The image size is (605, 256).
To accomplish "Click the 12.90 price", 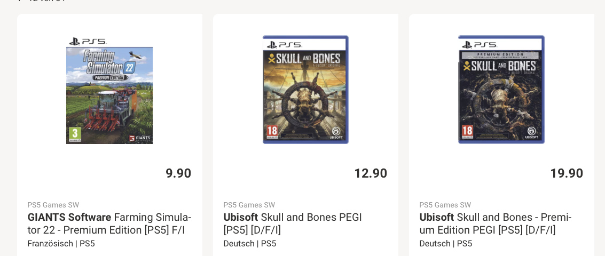I will (371, 173).
